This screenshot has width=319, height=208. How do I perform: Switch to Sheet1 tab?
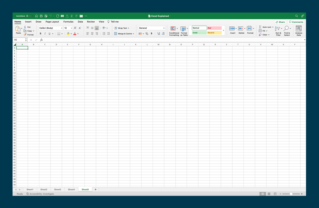point(30,189)
